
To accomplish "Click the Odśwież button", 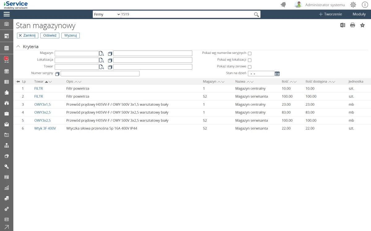I will 50,35.
